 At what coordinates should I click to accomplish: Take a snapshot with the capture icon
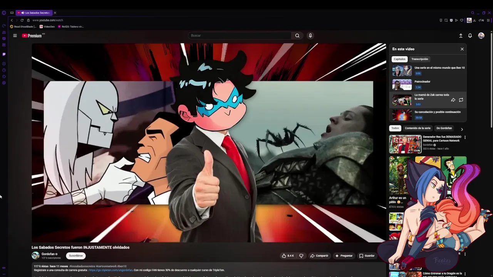pos(446,20)
